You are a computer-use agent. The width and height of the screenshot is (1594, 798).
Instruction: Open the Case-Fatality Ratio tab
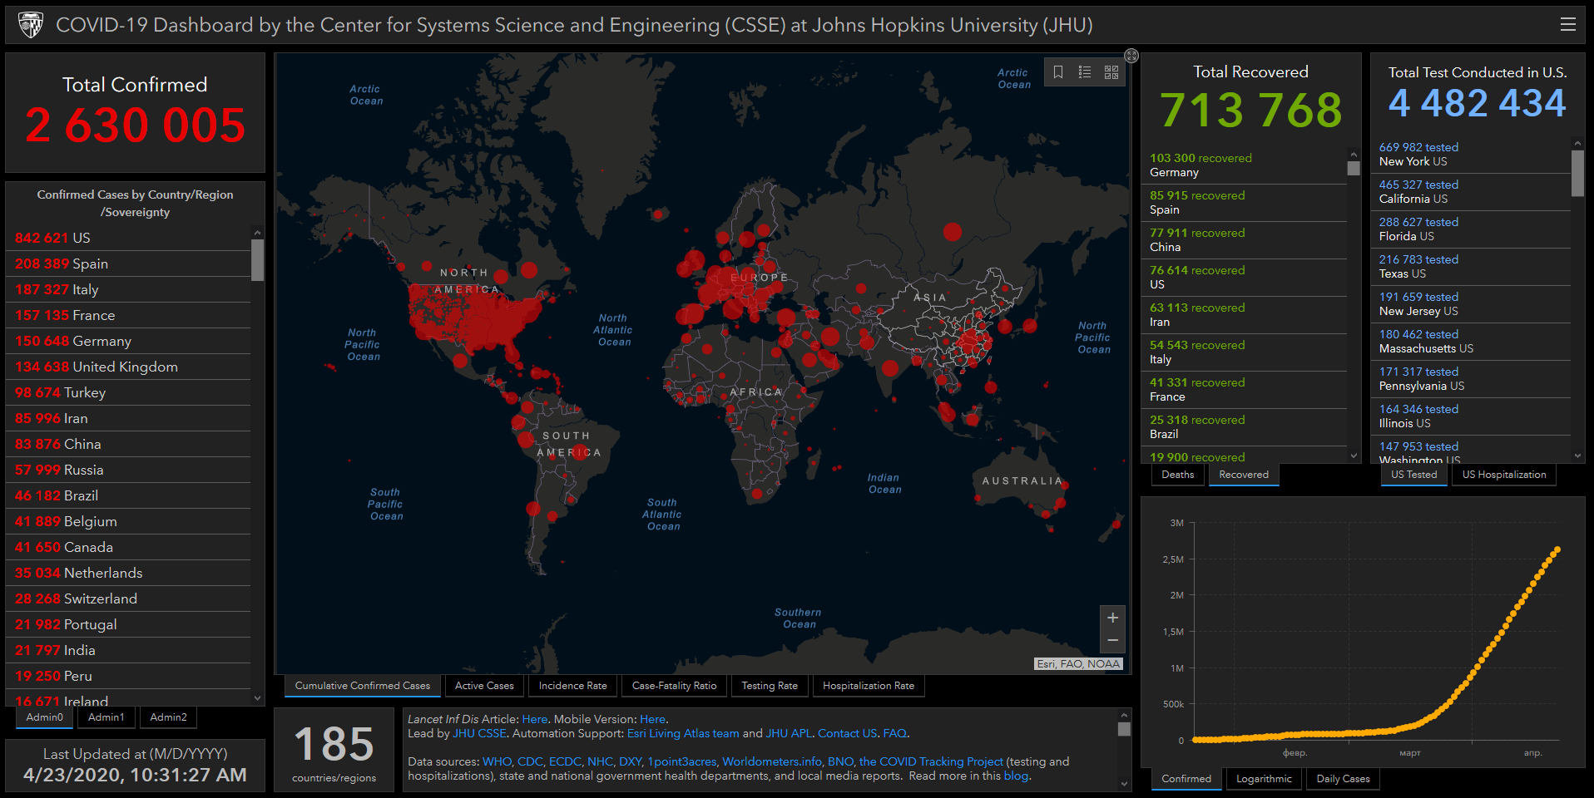click(x=674, y=686)
